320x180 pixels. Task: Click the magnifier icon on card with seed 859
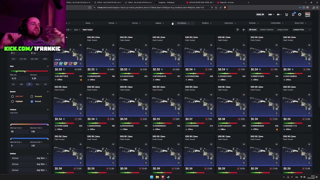point(309,64)
